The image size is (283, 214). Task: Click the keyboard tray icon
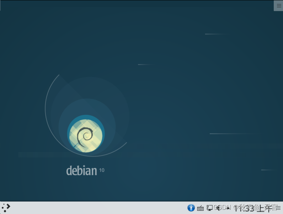pos(200,208)
